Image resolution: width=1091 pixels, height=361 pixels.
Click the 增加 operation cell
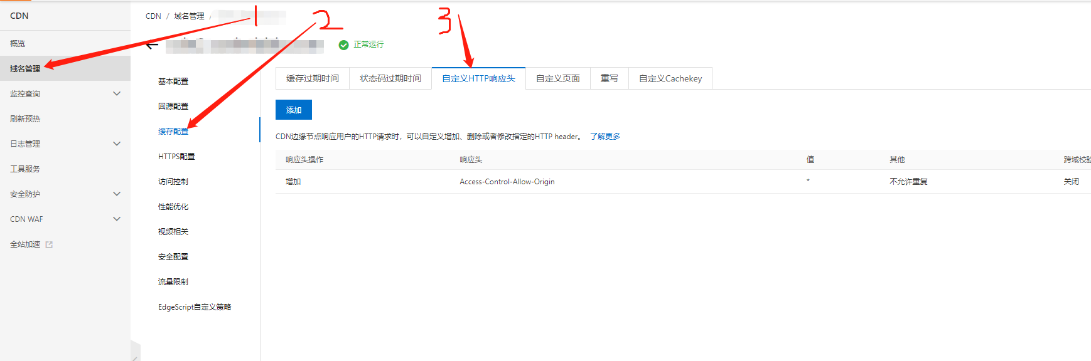293,182
